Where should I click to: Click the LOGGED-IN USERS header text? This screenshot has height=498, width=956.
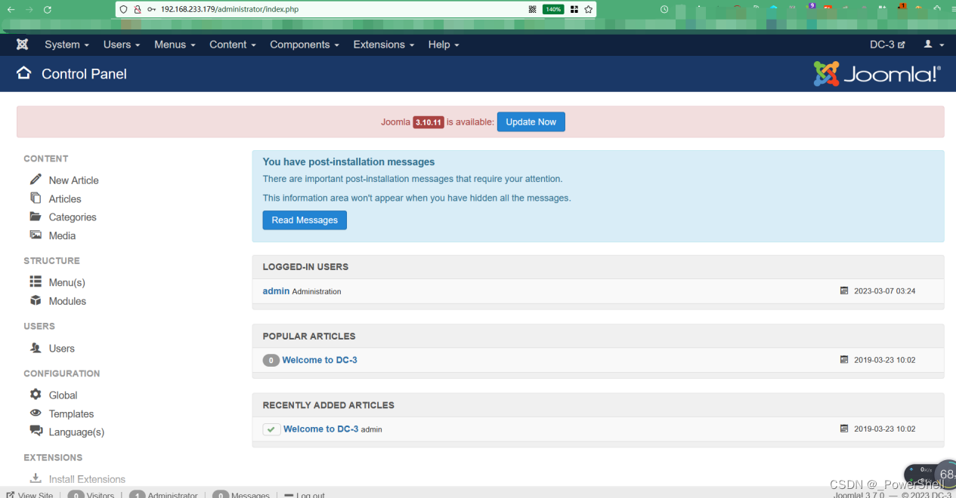click(x=305, y=266)
